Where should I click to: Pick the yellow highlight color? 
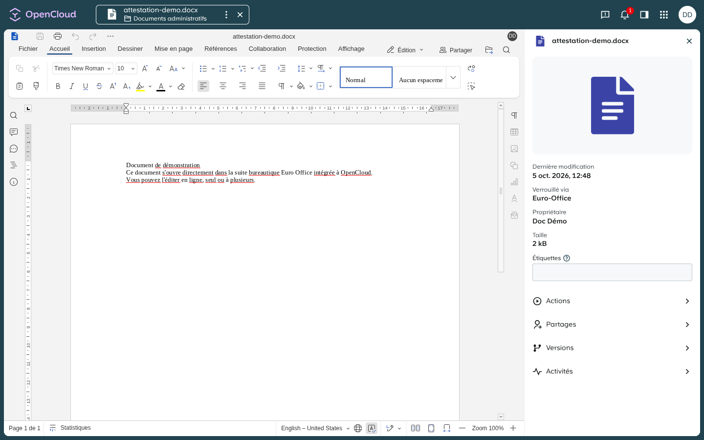click(140, 87)
